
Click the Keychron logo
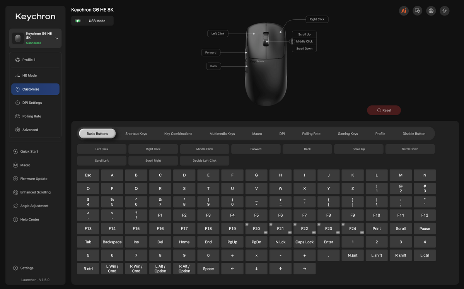(x=35, y=17)
